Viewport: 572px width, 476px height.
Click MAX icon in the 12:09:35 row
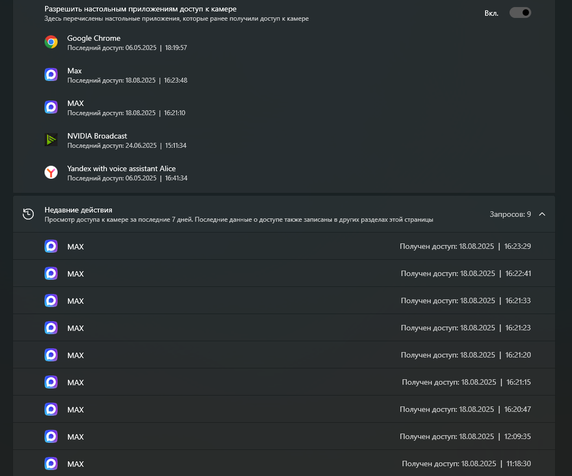[x=51, y=436]
